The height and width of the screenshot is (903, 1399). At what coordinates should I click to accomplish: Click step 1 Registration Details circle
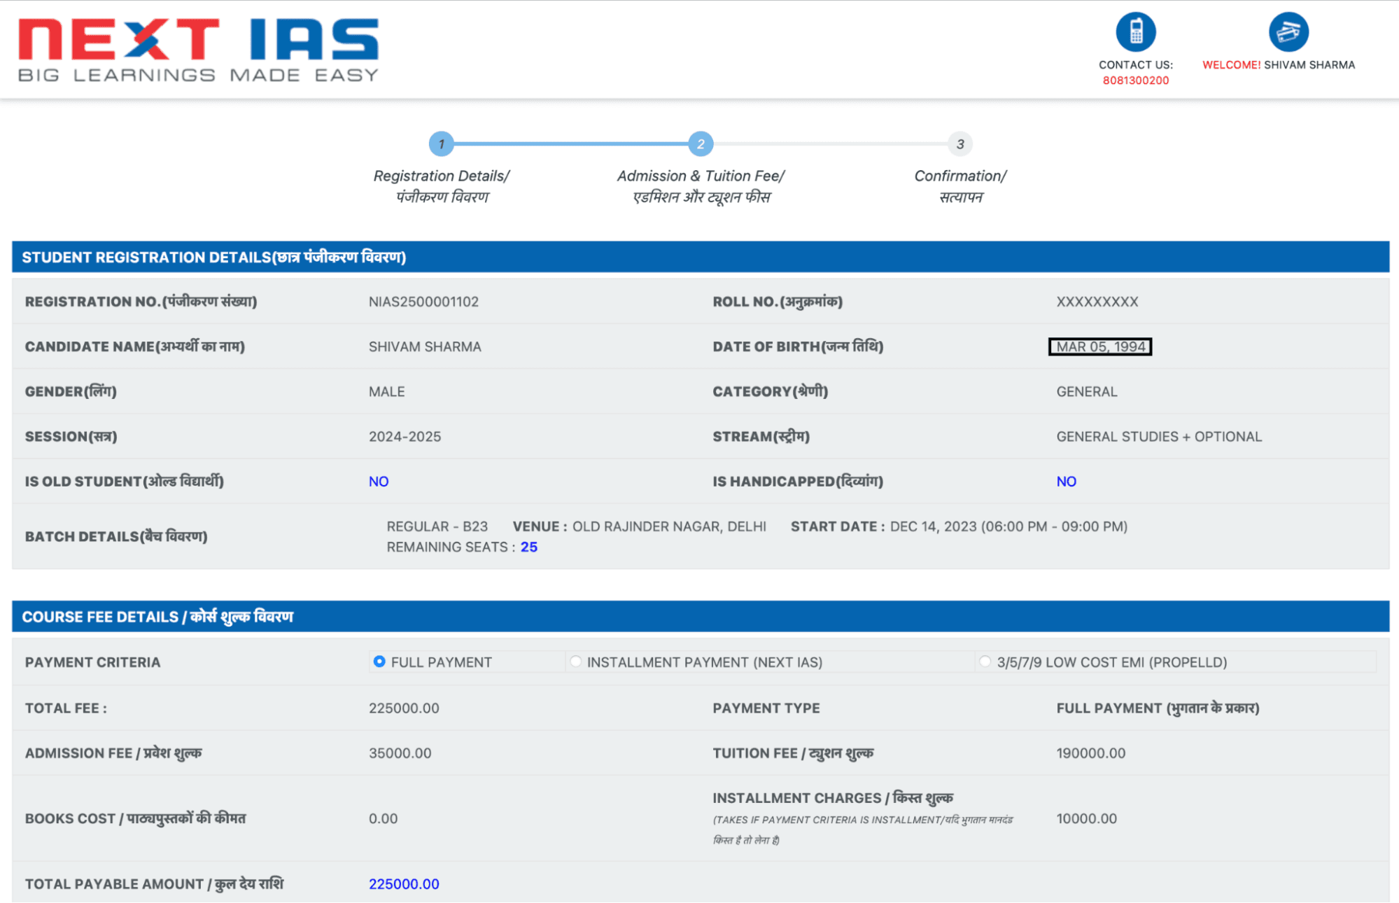coord(441,144)
